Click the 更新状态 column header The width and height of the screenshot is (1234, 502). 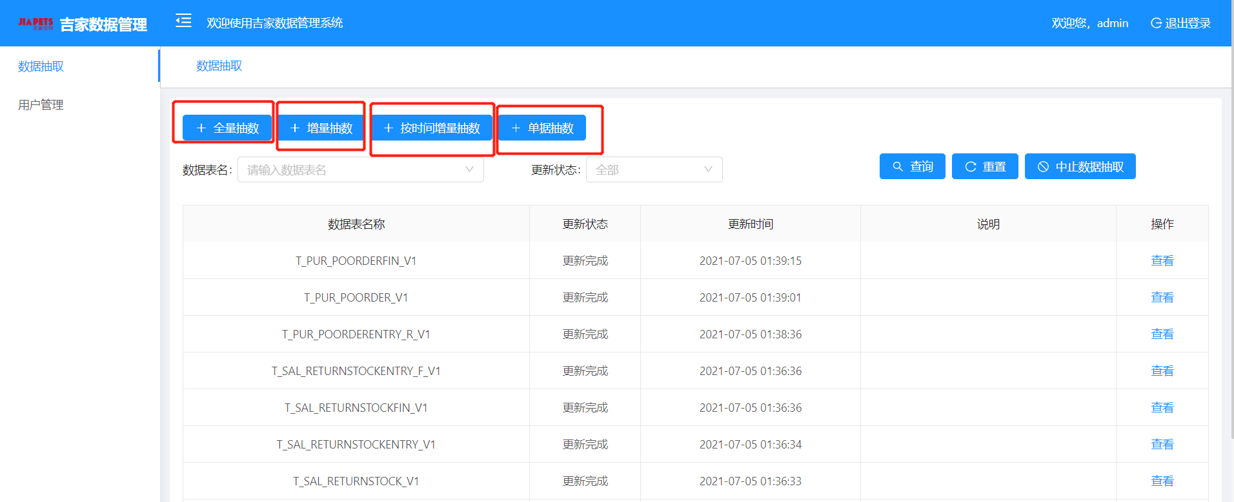(x=585, y=224)
